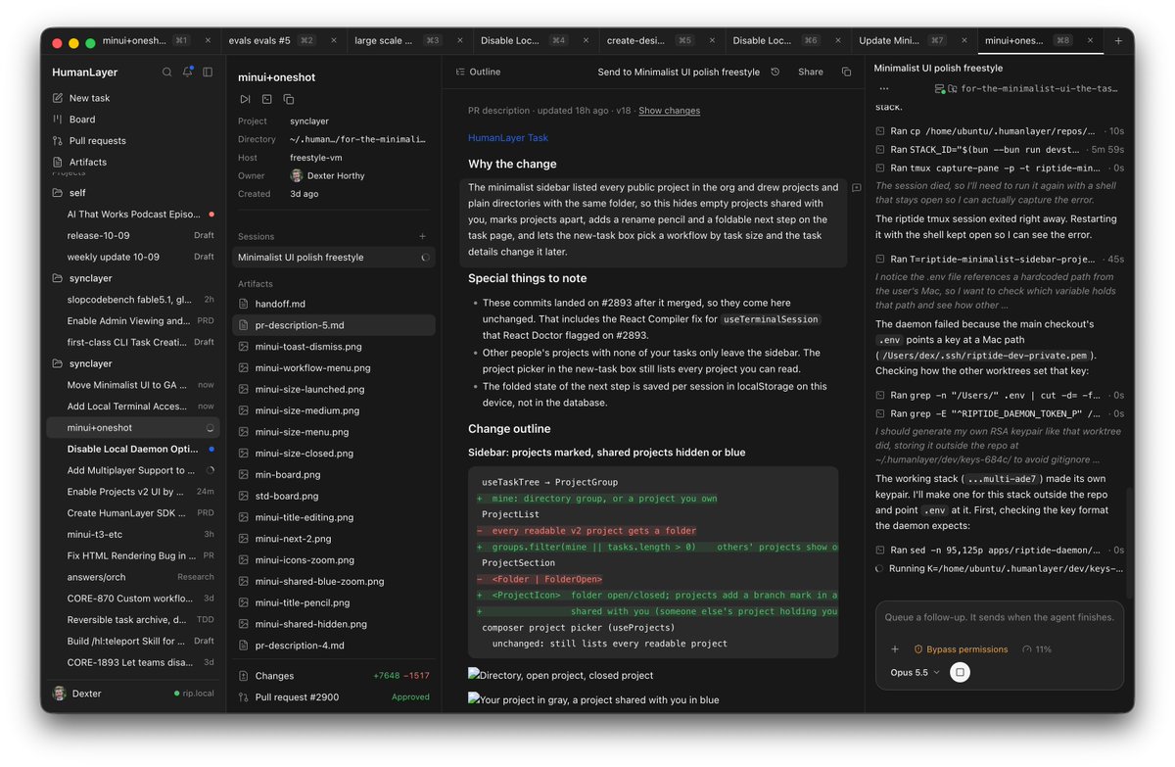Open the minui-toast-dismiss.png artifact

(334, 347)
